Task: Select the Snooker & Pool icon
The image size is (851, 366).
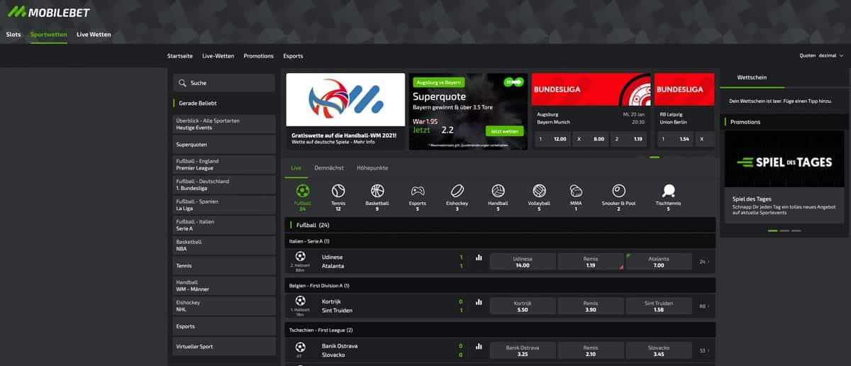Action: (x=618, y=190)
